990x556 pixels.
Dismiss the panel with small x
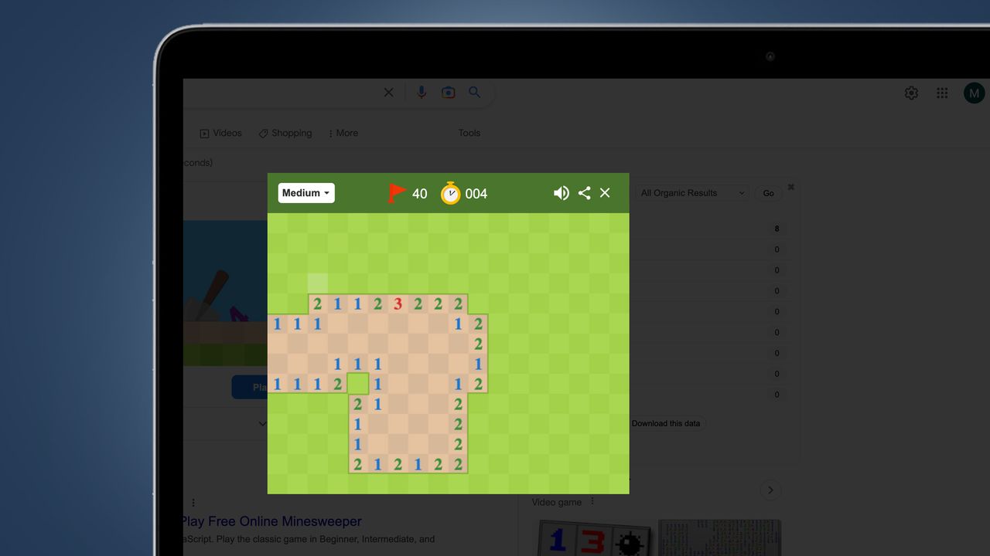791,187
